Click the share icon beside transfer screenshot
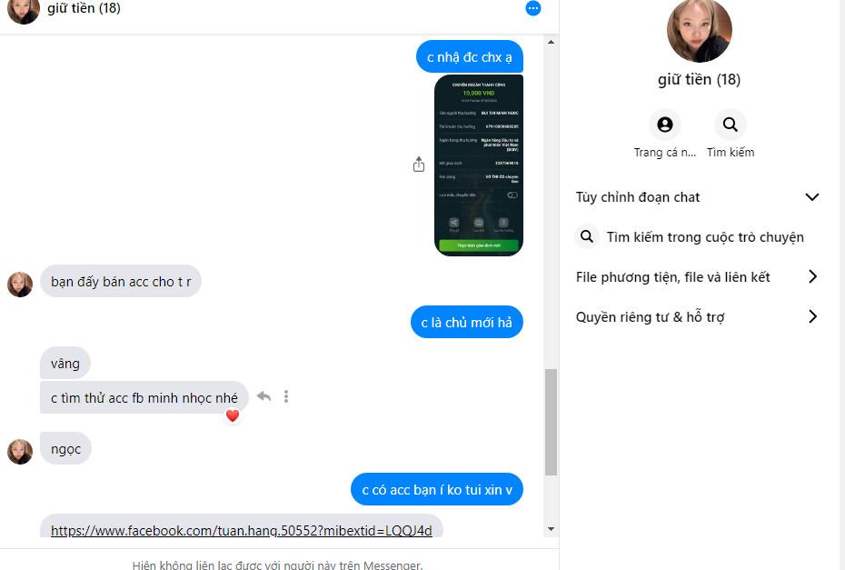Image resolution: width=845 pixels, height=570 pixels. point(419,165)
